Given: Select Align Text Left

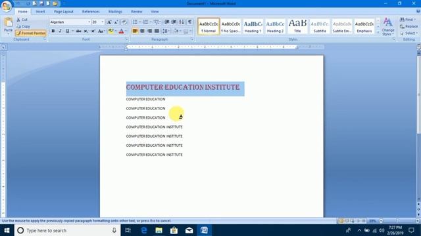Looking at the screenshot, I should pyautogui.click(x=135, y=31).
